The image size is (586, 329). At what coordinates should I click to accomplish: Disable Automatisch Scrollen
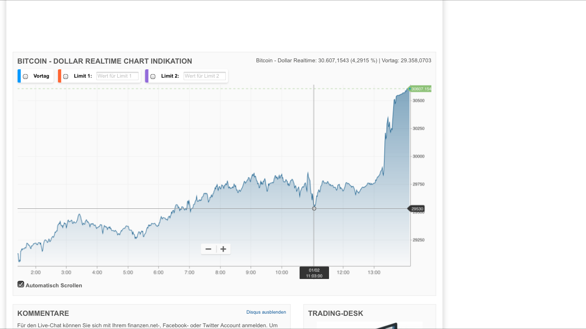point(20,284)
